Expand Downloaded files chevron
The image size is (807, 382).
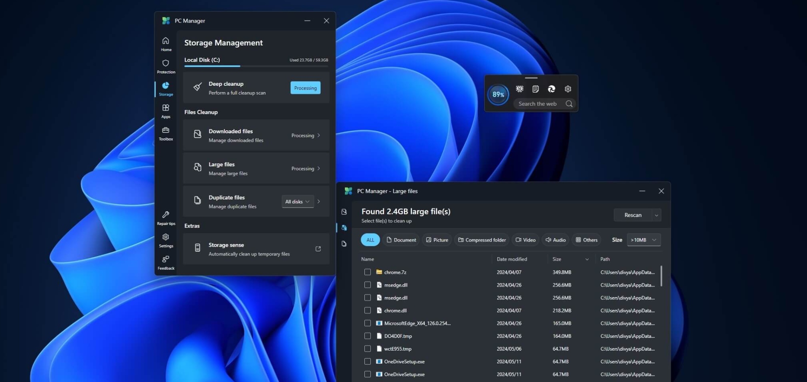point(319,135)
